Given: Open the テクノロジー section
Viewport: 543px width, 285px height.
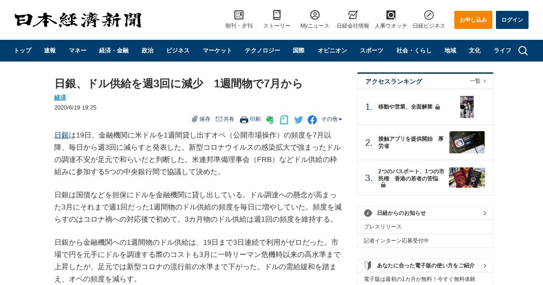Looking at the screenshot, I should [x=262, y=51].
